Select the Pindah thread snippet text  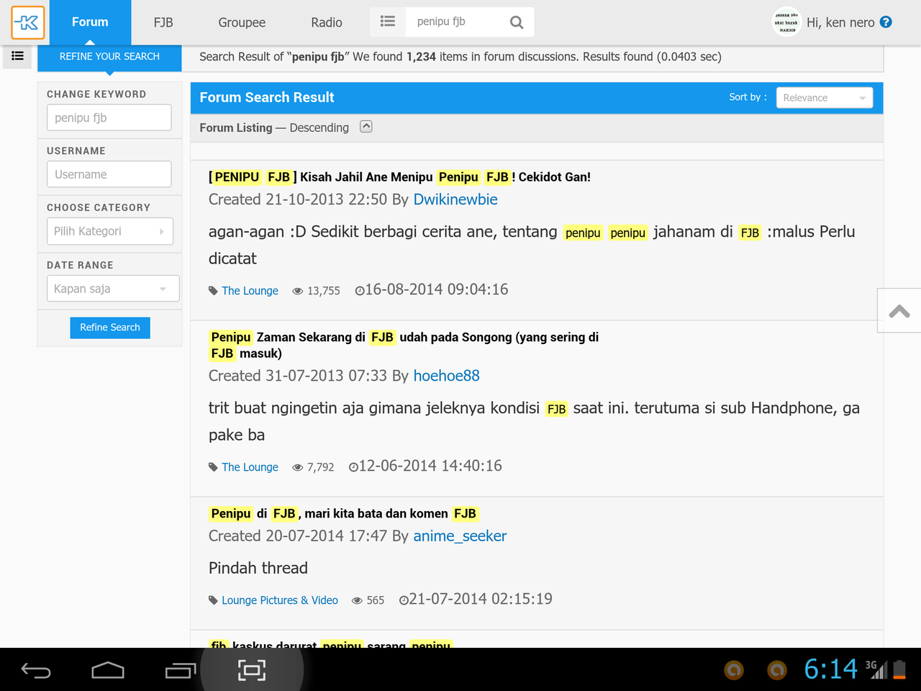coord(258,568)
